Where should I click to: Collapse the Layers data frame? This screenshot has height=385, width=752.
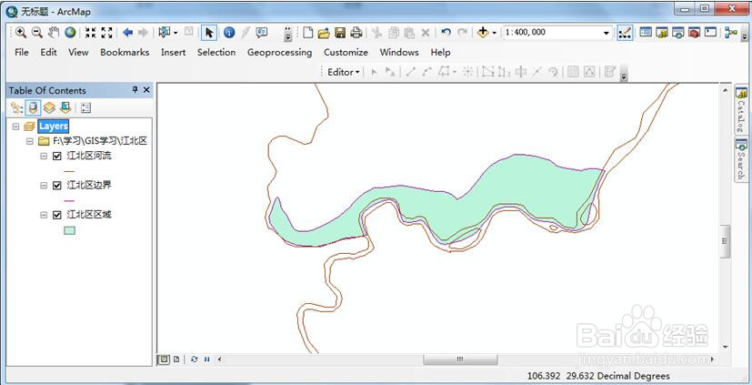tap(15, 127)
